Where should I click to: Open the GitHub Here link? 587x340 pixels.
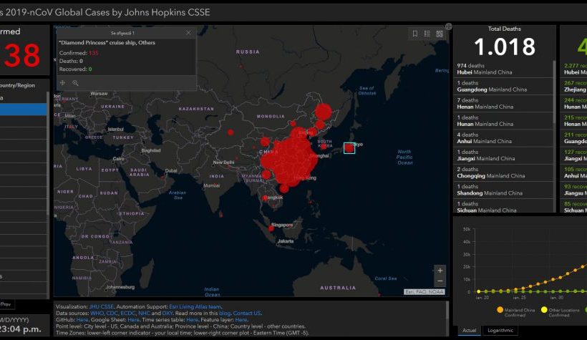(x=82, y=320)
